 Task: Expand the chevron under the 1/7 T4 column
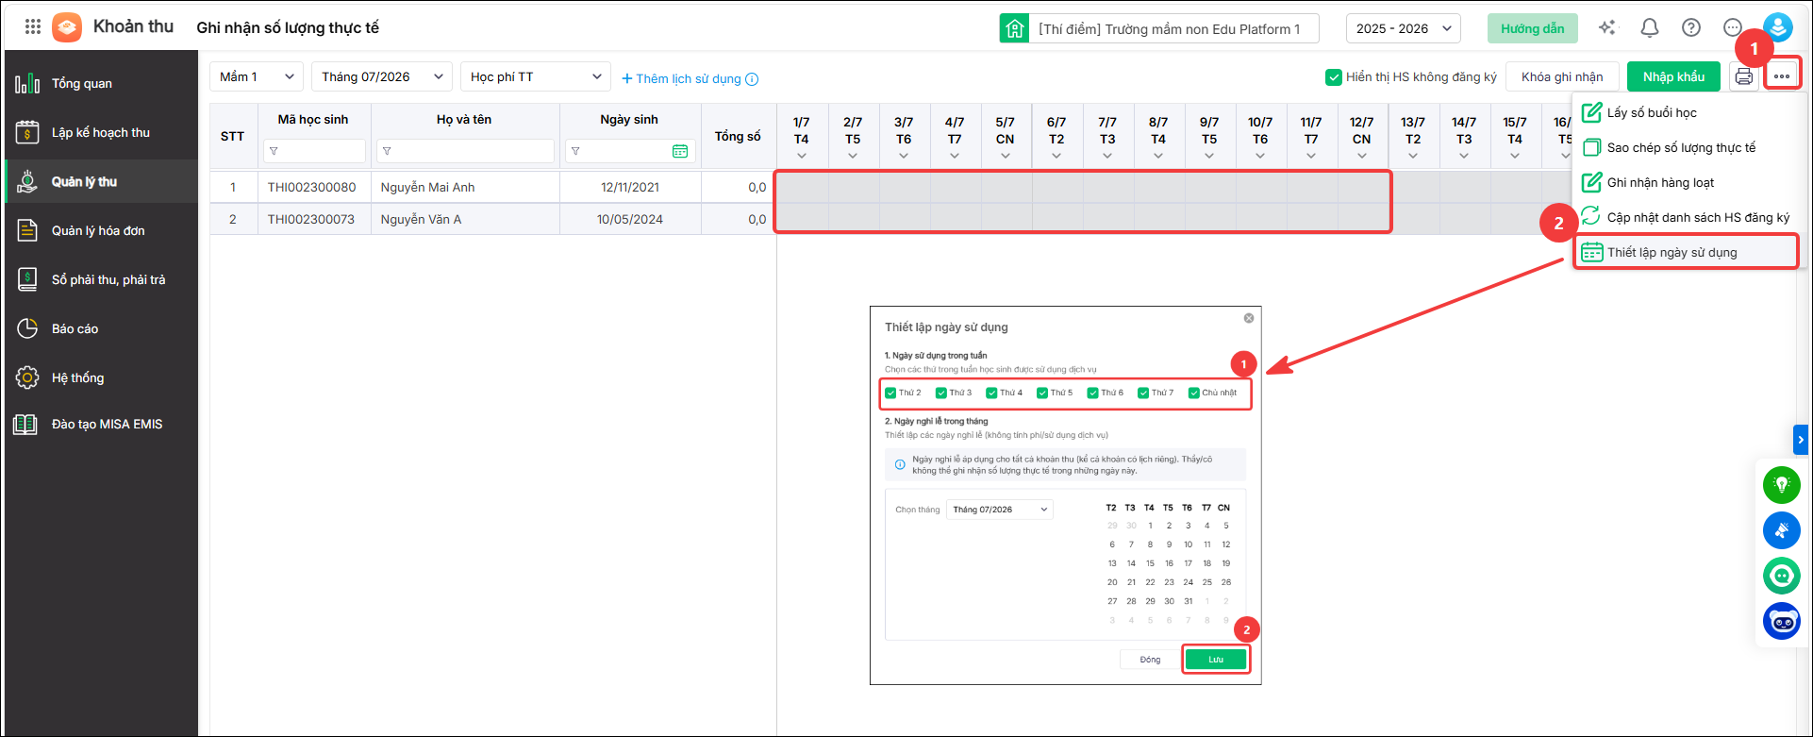pyautogui.click(x=802, y=156)
